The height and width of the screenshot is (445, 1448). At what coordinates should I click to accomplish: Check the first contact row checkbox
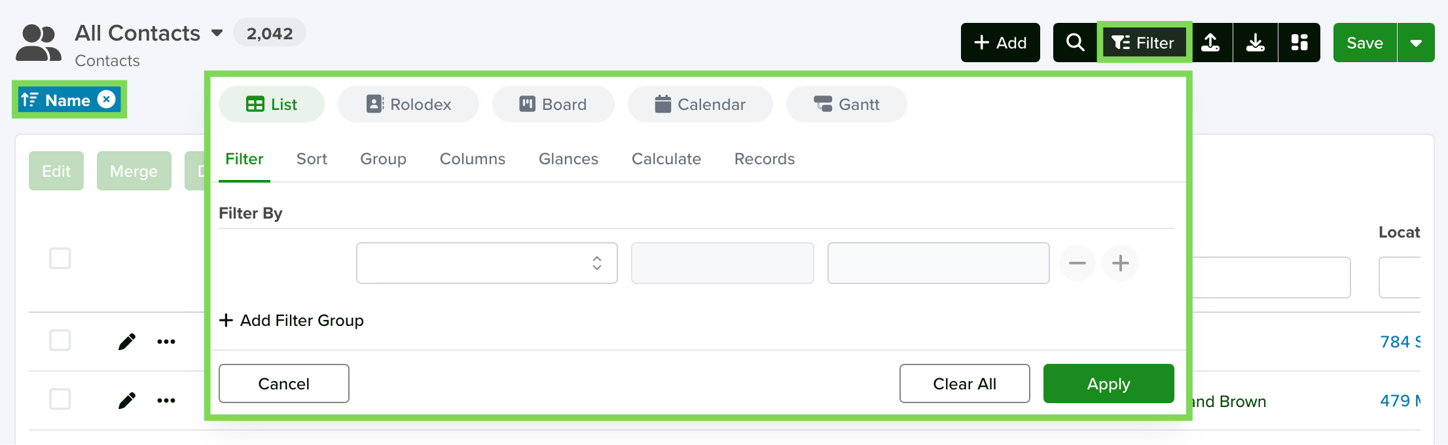(60, 340)
